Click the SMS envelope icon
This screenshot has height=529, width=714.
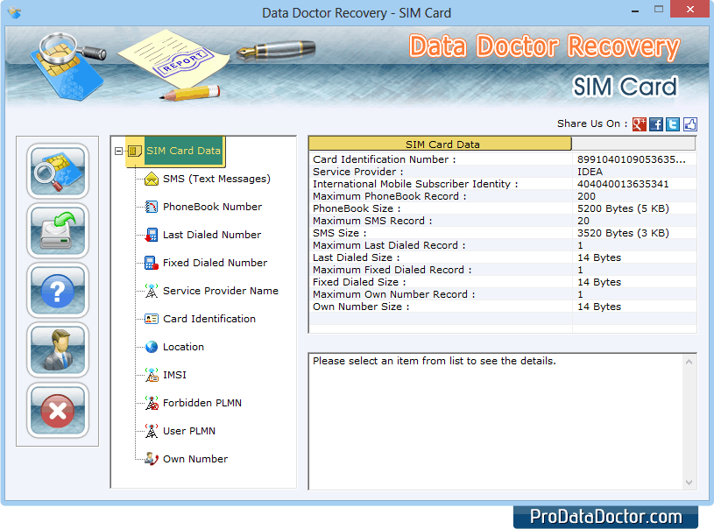tap(152, 179)
